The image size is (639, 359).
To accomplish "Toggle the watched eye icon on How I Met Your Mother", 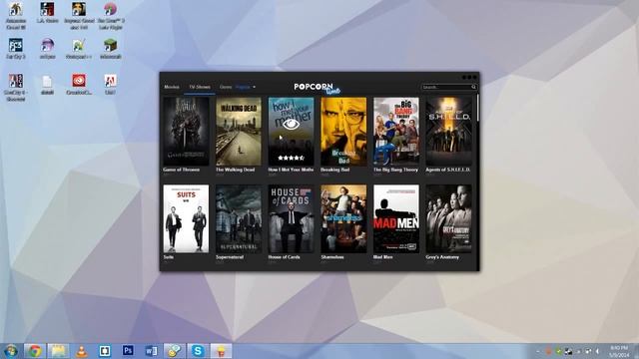I will (291, 124).
